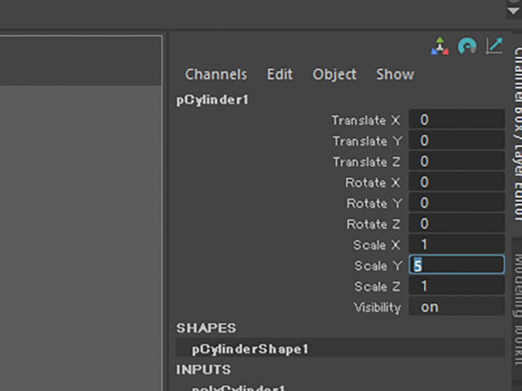Screen dimensions: 522x391
Task: Click the Scale Z value field
Action: [x=457, y=286]
